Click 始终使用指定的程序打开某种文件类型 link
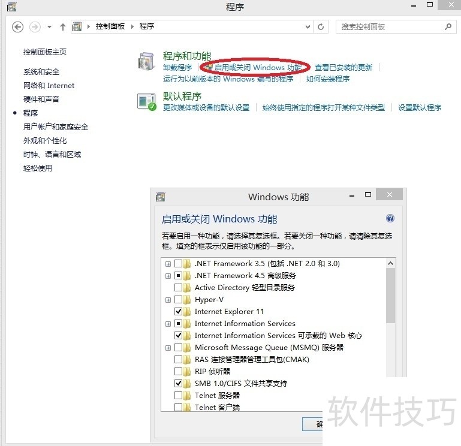461x446 pixels. [323, 108]
